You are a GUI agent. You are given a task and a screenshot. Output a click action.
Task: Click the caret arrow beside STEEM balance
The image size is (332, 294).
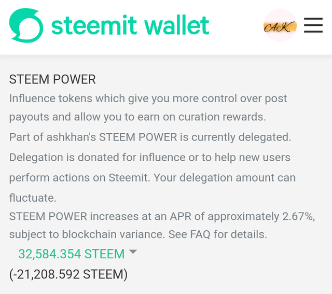click(133, 252)
